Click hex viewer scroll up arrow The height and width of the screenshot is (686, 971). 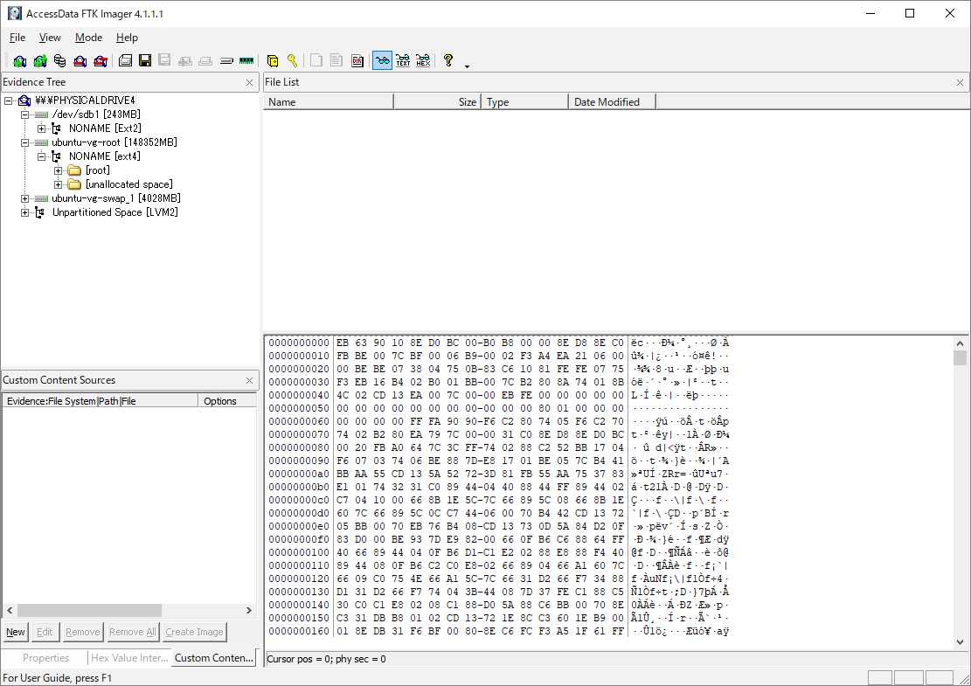pos(960,343)
